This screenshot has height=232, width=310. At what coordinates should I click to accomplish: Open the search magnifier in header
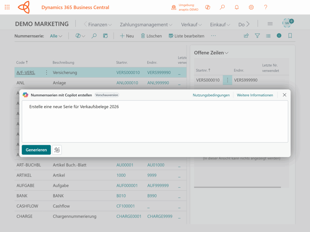coord(222,7)
